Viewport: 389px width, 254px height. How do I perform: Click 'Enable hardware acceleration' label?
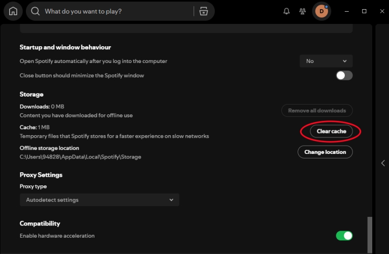coord(57,236)
